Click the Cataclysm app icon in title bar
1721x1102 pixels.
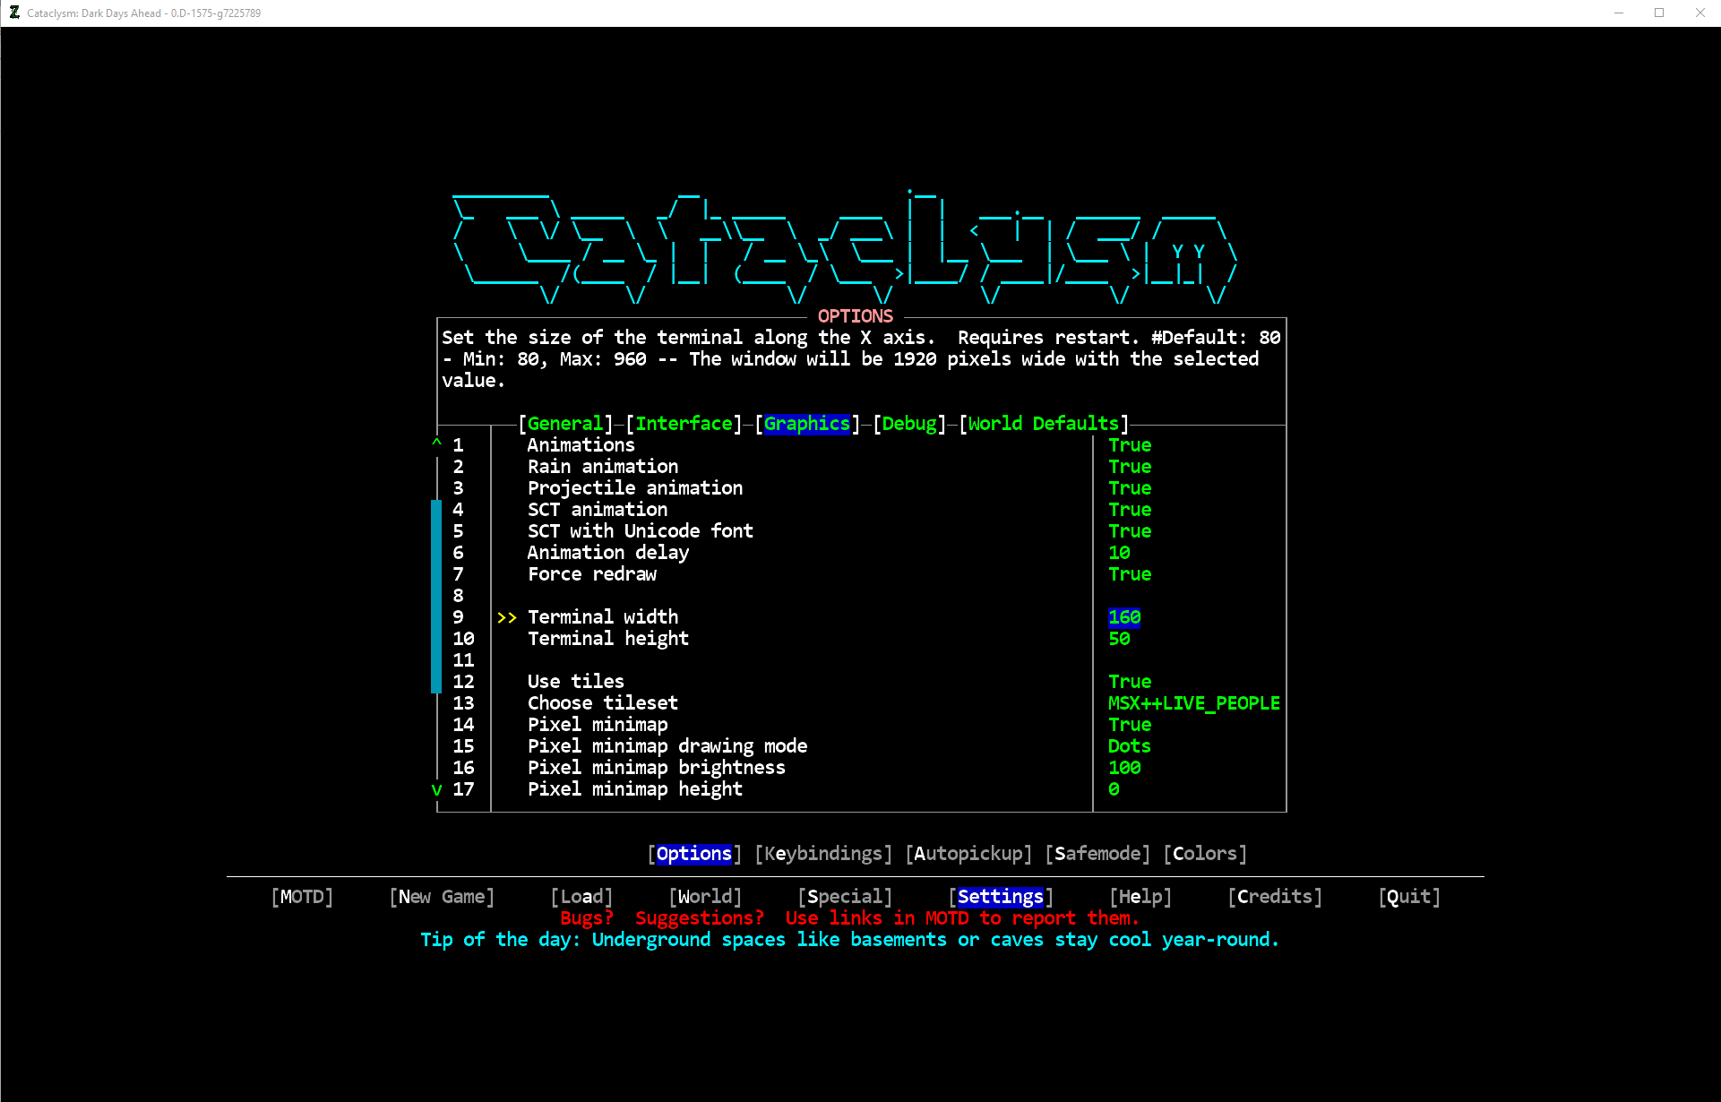(x=14, y=13)
